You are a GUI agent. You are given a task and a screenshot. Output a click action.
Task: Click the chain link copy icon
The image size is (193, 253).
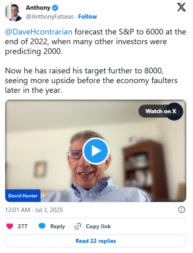pyautogui.click(x=78, y=226)
